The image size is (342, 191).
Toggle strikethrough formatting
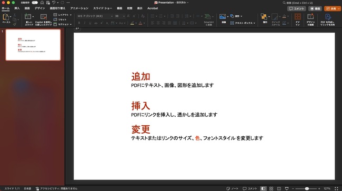(96, 23)
